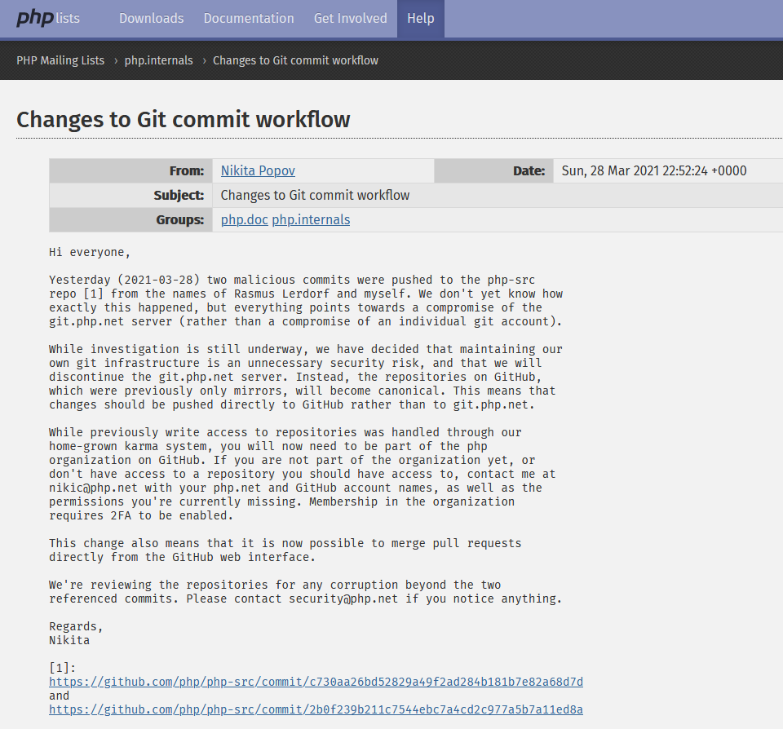Click the Subject value 'Changes to Git commit workflow'
783x729 pixels.
point(315,195)
